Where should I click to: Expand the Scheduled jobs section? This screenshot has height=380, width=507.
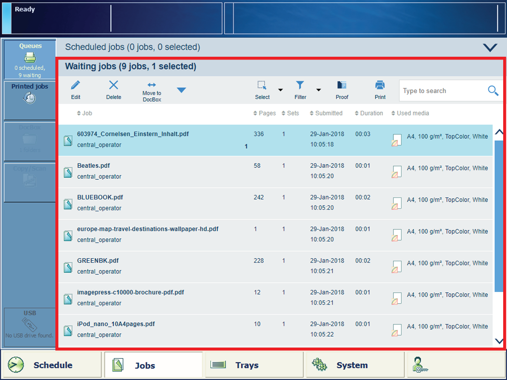[x=490, y=48]
